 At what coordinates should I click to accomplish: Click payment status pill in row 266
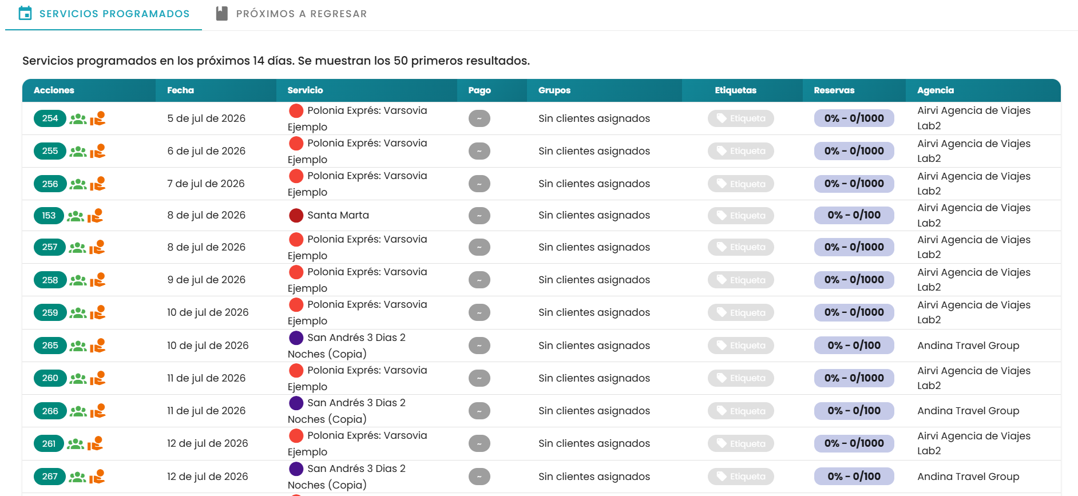pos(479,411)
